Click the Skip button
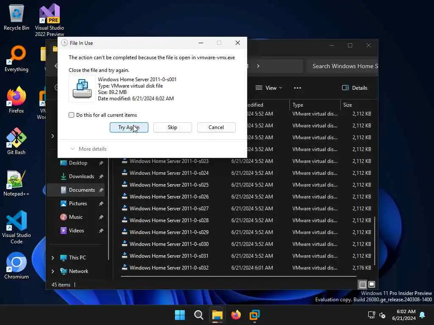Viewport: 434px width, 325px height. 172,127
